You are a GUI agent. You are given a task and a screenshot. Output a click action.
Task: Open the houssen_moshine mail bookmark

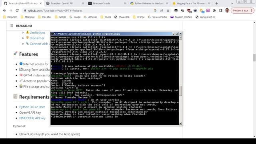[181, 17]
